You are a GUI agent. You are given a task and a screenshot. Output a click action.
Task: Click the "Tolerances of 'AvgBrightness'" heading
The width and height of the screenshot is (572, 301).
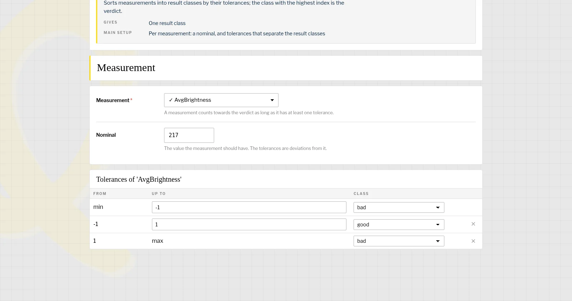[x=139, y=179]
